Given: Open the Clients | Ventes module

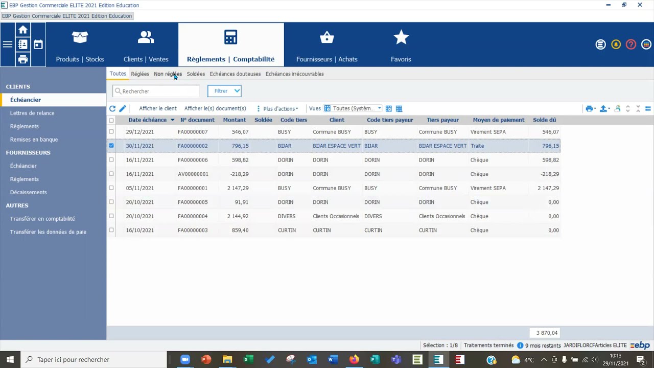Looking at the screenshot, I should point(146,45).
